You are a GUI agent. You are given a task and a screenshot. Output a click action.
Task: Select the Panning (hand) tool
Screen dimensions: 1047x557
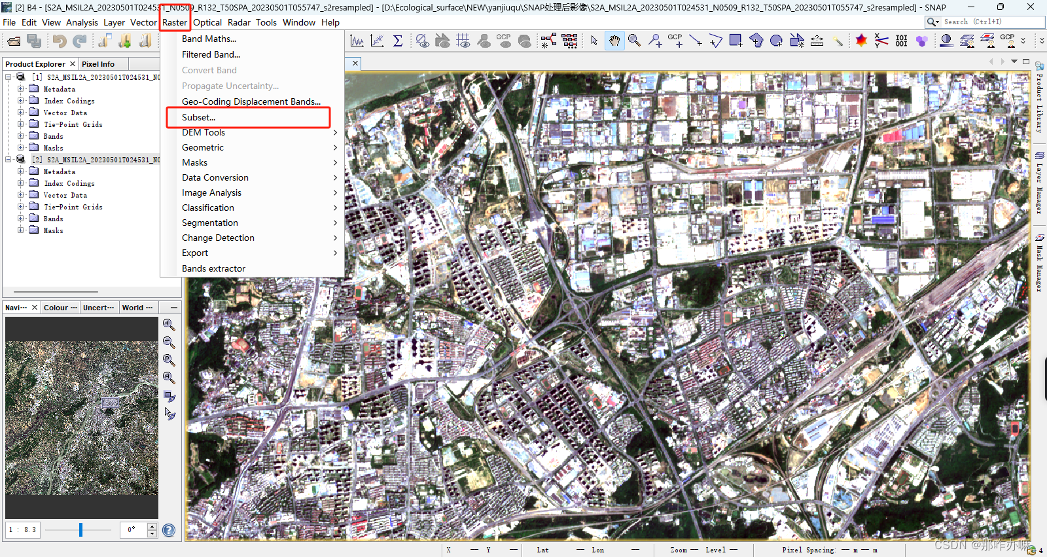[614, 41]
